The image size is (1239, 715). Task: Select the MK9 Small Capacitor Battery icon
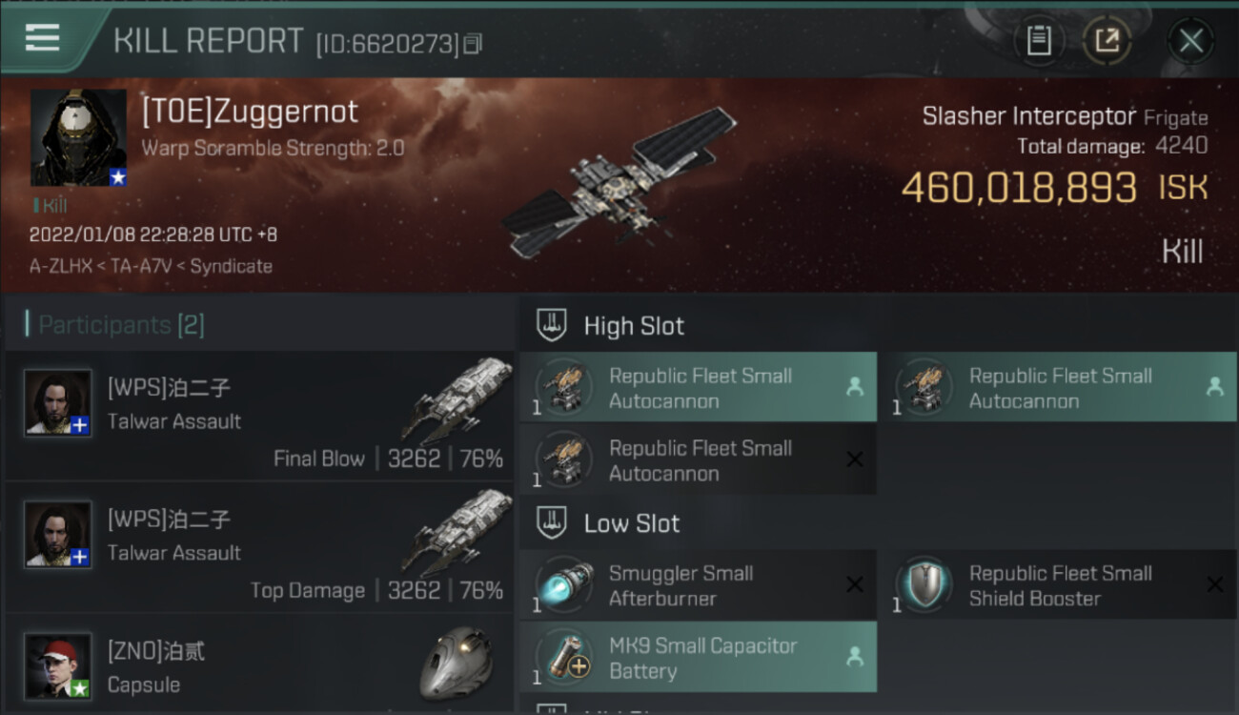click(x=564, y=658)
